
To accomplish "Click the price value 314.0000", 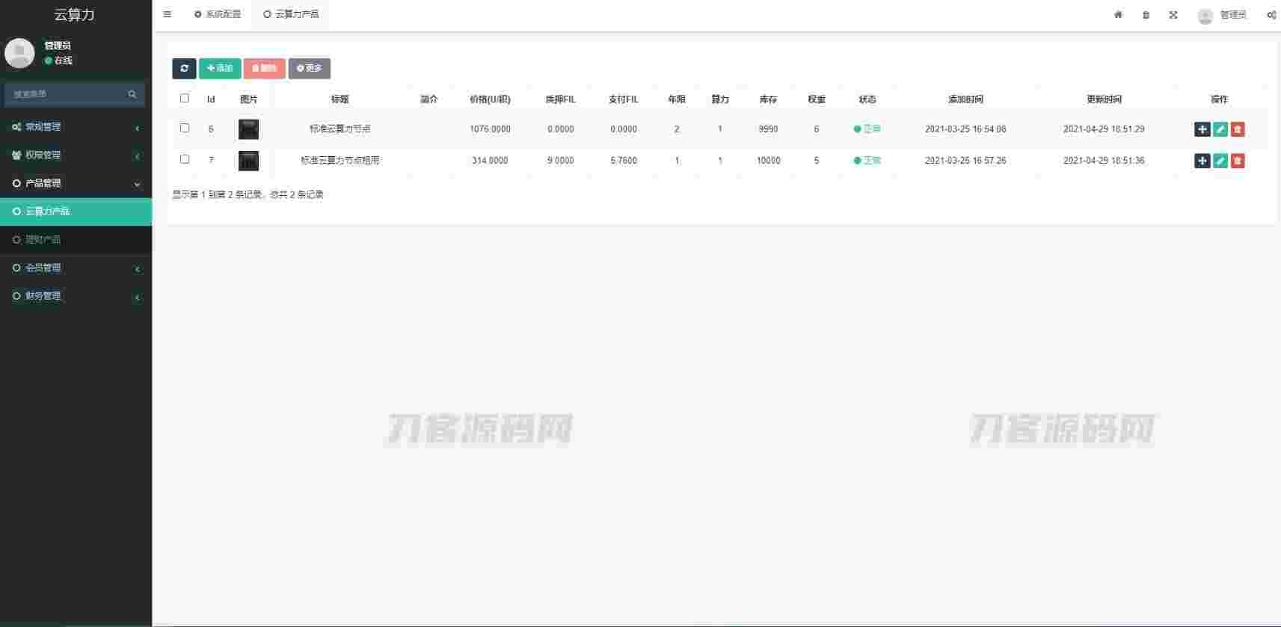I will (490, 161).
